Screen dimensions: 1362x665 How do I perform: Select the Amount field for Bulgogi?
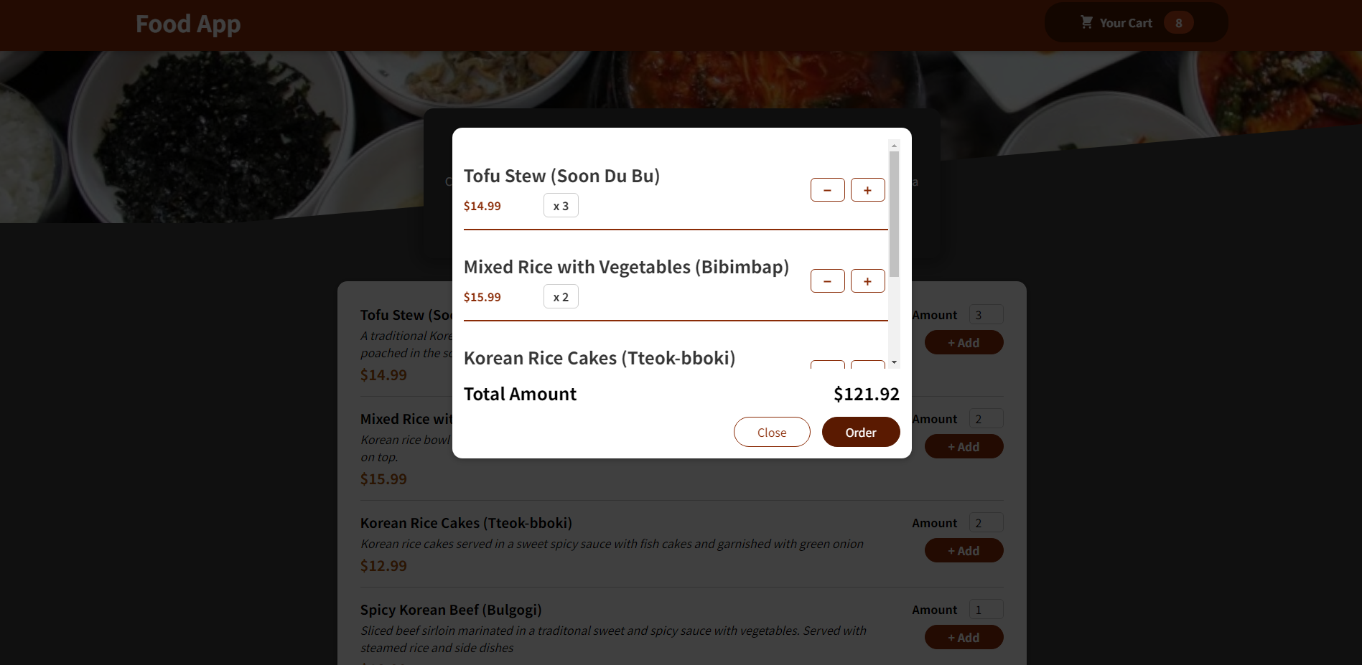point(986,608)
